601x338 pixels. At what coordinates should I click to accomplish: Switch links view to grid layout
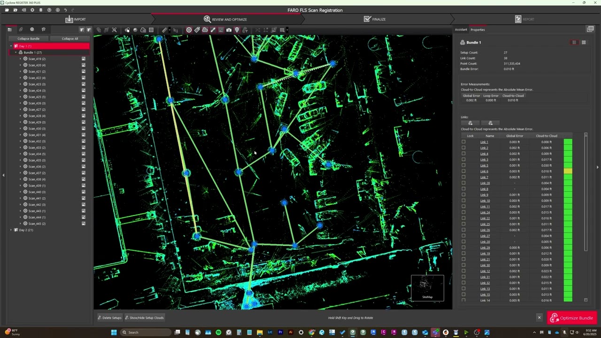(584, 42)
